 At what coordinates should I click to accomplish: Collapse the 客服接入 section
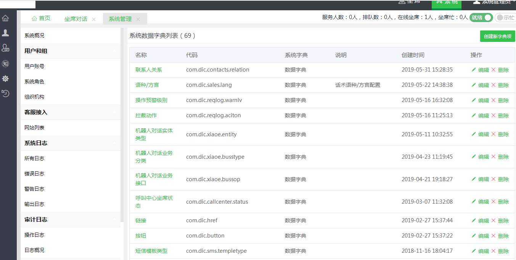[x=114, y=112]
